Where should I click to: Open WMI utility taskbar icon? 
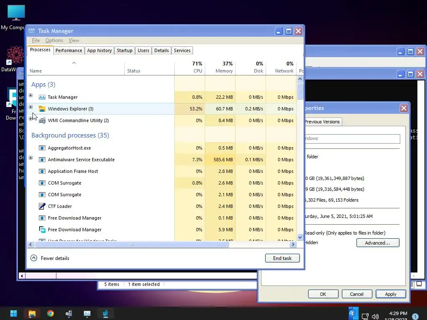(x=69, y=314)
